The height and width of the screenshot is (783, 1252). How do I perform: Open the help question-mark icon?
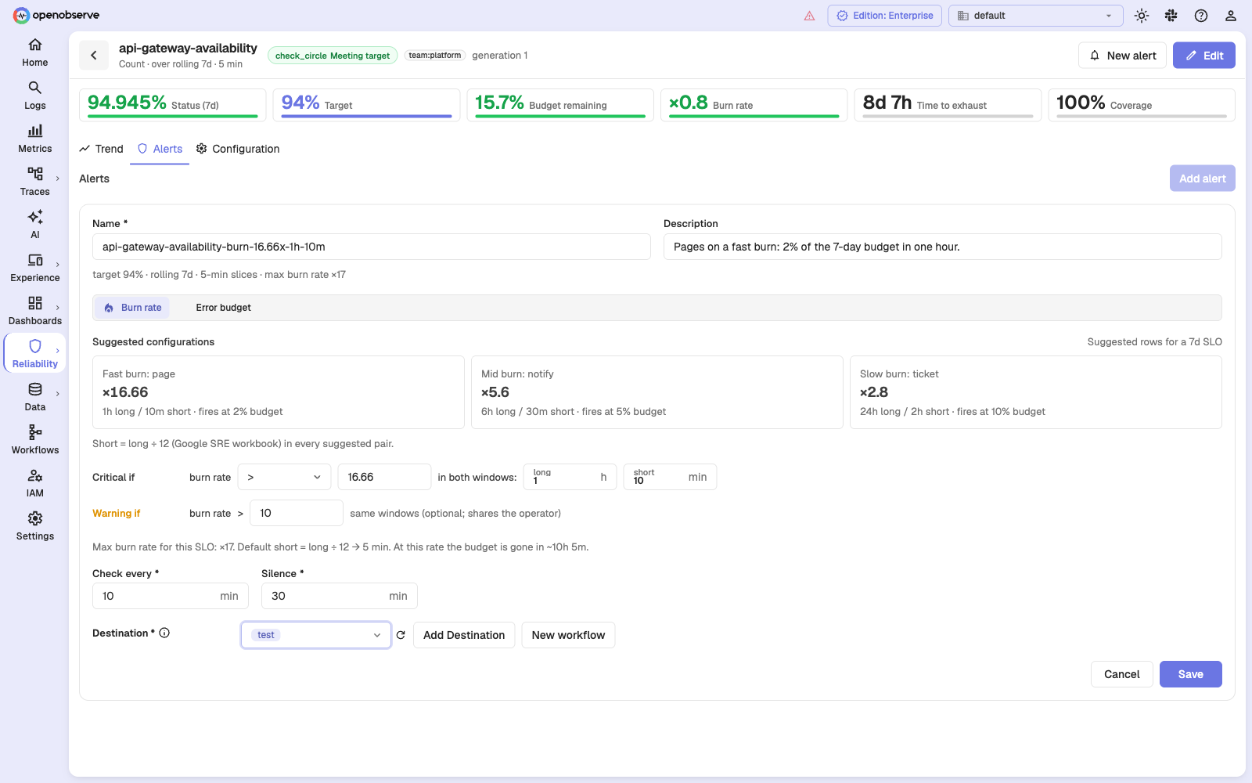(x=1201, y=16)
